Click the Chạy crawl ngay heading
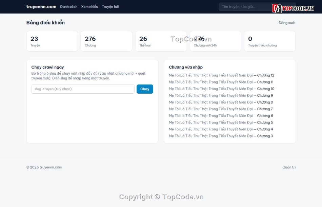The height and width of the screenshot is (207, 322). [48, 67]
